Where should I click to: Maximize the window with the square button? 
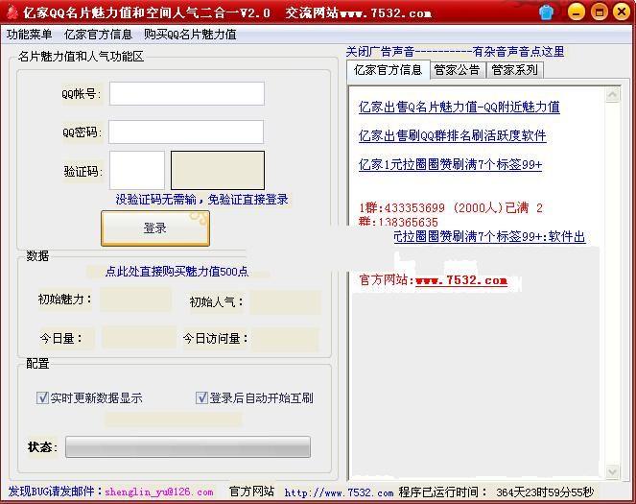pos(600,12)
